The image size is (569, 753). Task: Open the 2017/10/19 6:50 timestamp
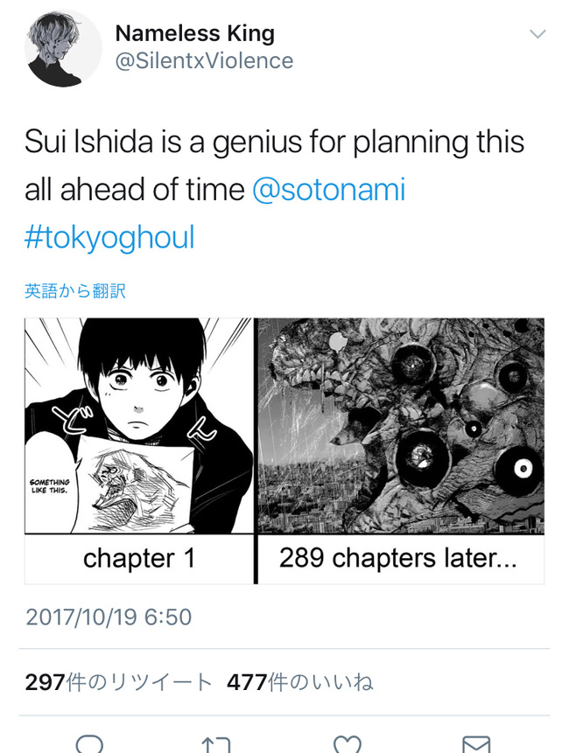pyautogui.click(x=109, y=617)
